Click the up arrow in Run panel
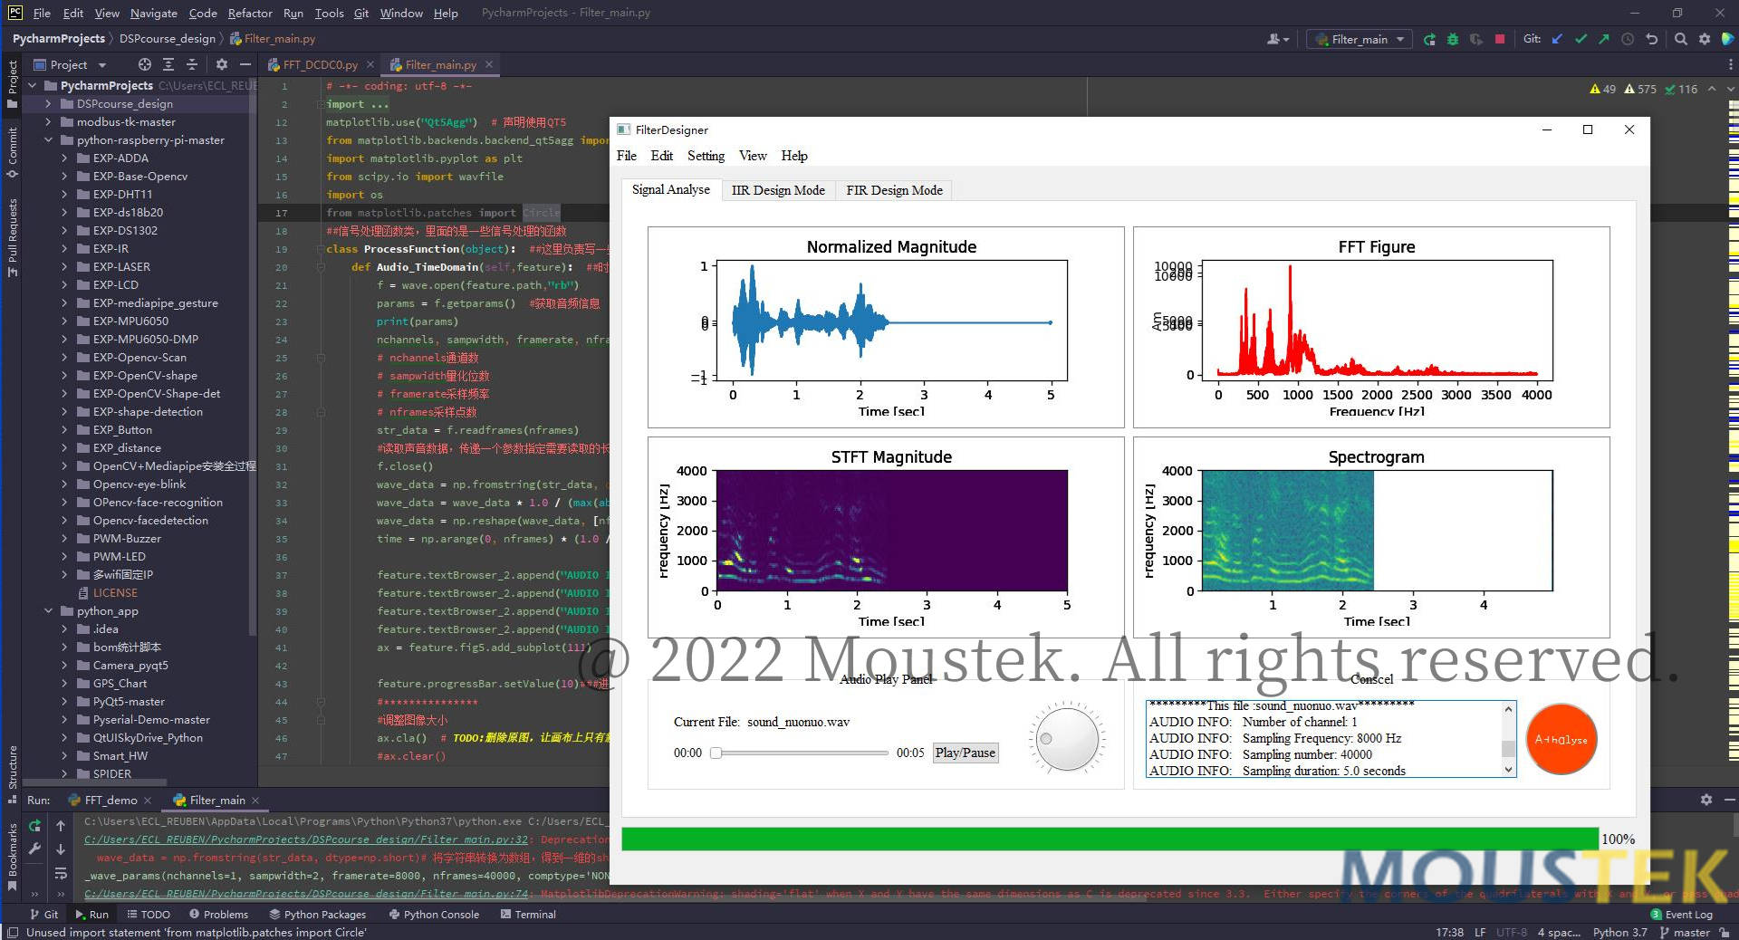 point(61,826)
